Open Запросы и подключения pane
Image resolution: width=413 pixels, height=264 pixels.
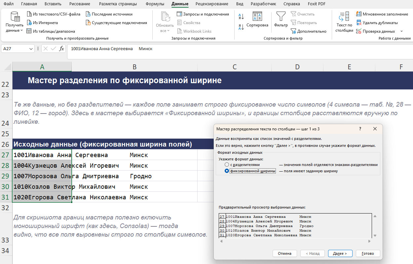(x=203, y=14)
